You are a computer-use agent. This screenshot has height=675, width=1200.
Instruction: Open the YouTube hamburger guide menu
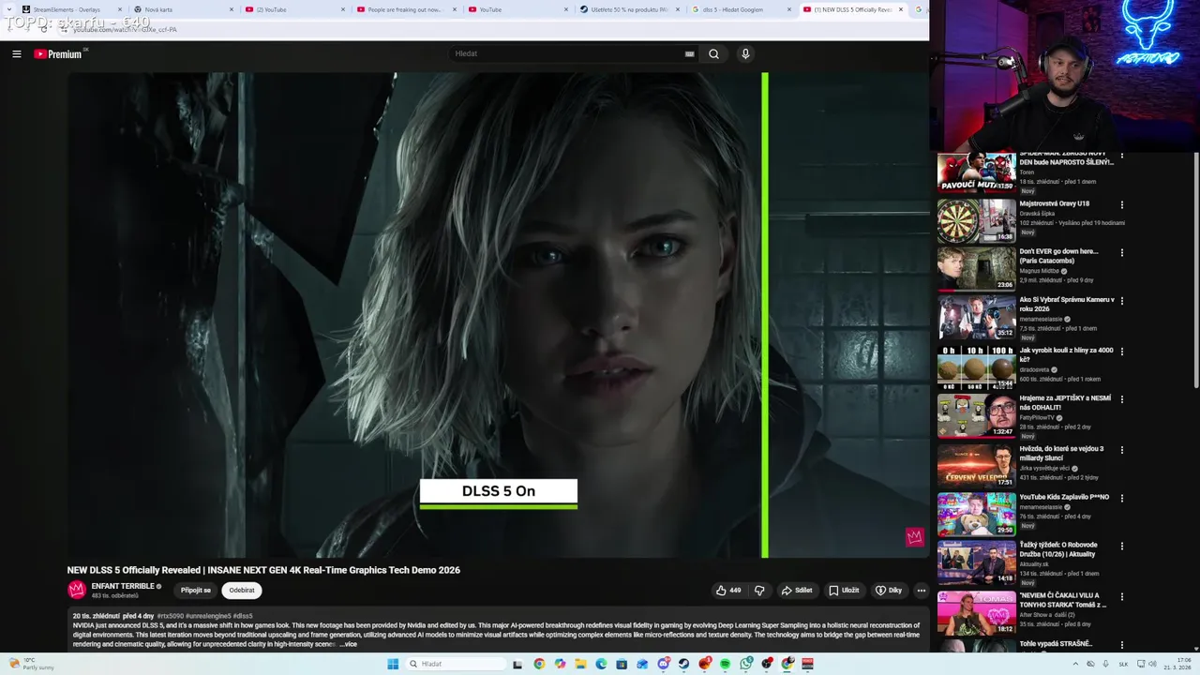tap(17, 54)
